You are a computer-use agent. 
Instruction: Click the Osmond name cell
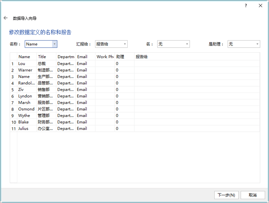pos(26,109)
